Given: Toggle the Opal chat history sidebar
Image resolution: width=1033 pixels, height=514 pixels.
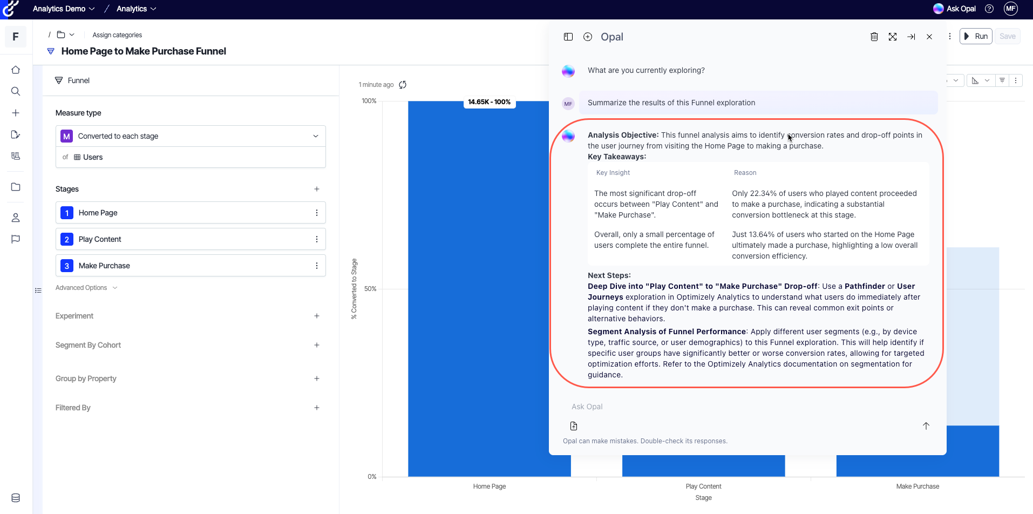Looking at the screenshot, I should [x=568, y=37].
